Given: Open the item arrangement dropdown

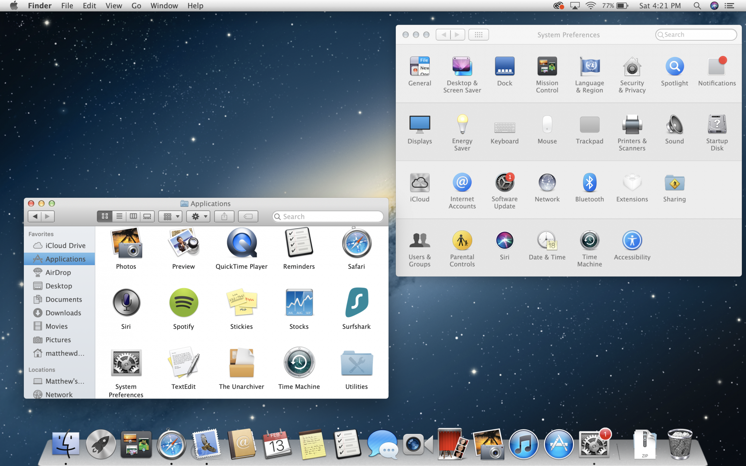Looking at the screenshot, I should pyautogui.click(x=171, y=216).
